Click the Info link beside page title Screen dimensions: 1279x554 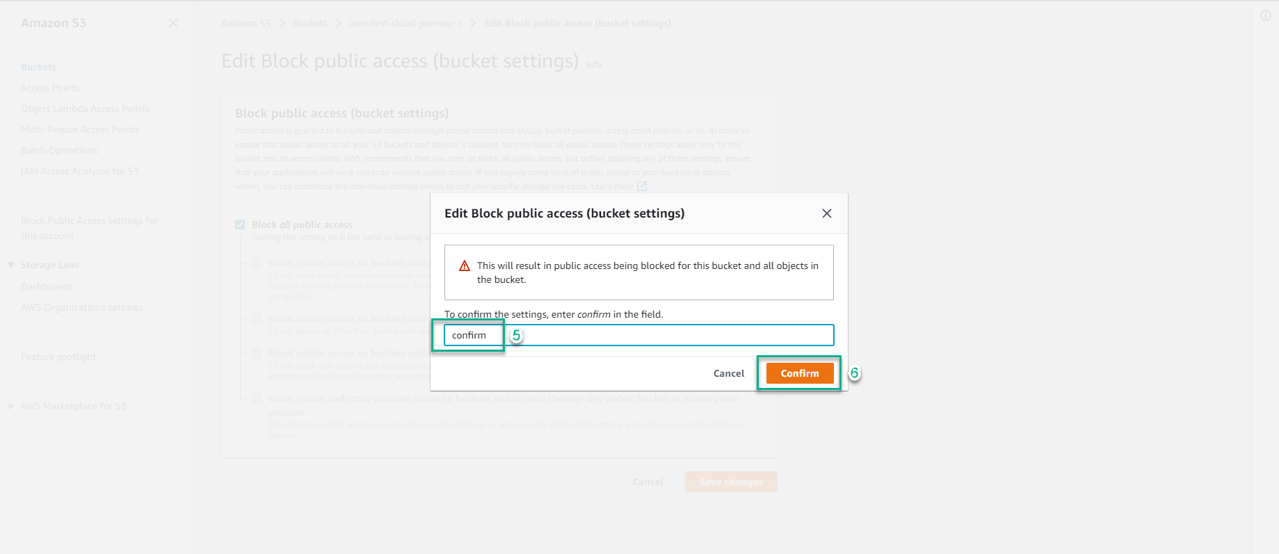[x=594, y=65]
